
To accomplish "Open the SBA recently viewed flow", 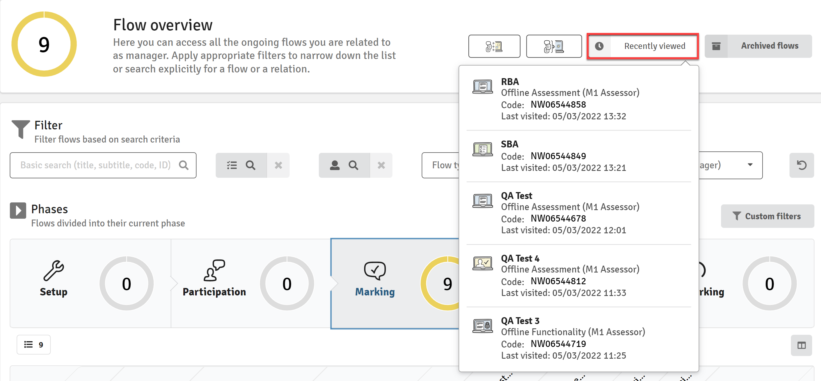I will click(579, 156).
